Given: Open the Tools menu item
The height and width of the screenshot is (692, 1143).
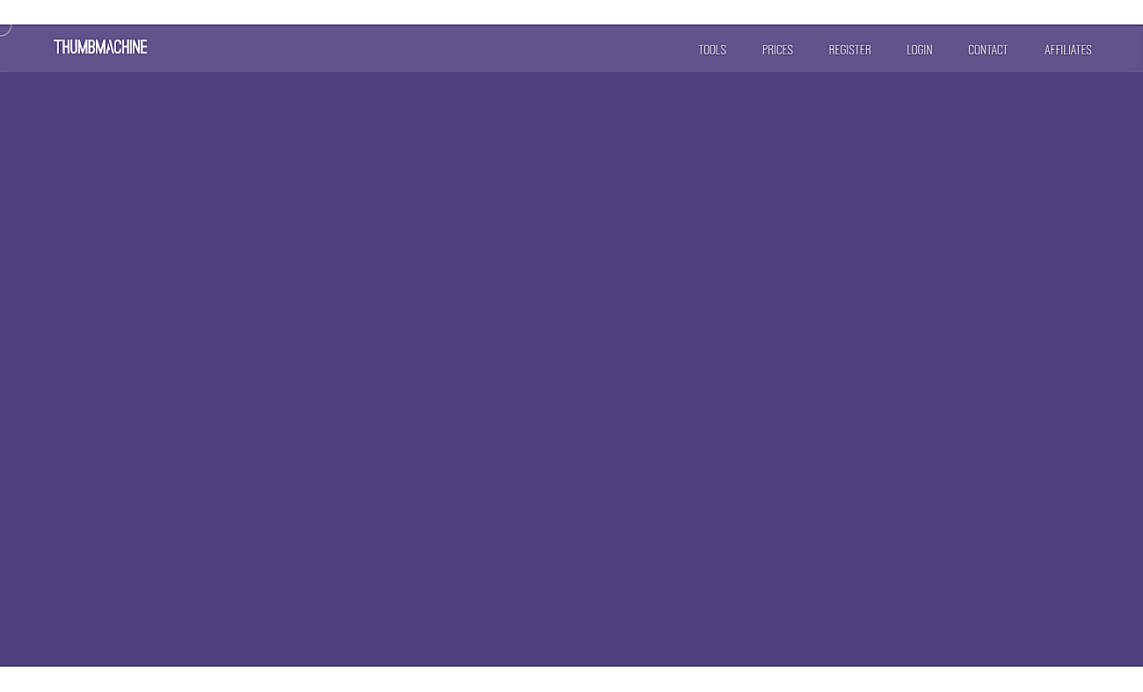Looking at the screenshot, I should (x=712, y=50).
